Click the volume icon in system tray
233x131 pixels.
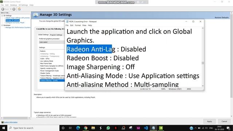pos(206,128)
